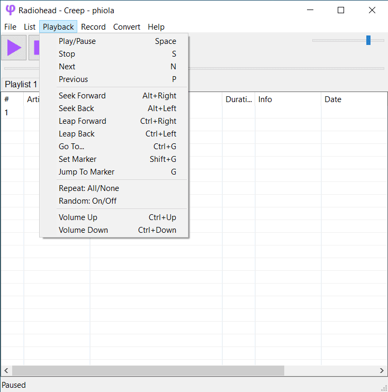
Task: Minimize the phiola window
Action: tap(310, 10)
